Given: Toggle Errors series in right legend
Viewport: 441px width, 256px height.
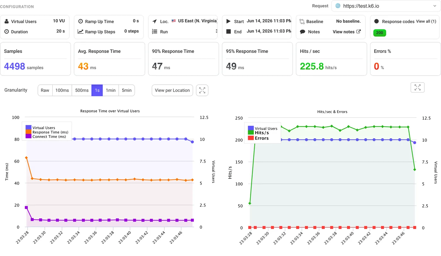Looking at the screenshot, I should [258, 138].
